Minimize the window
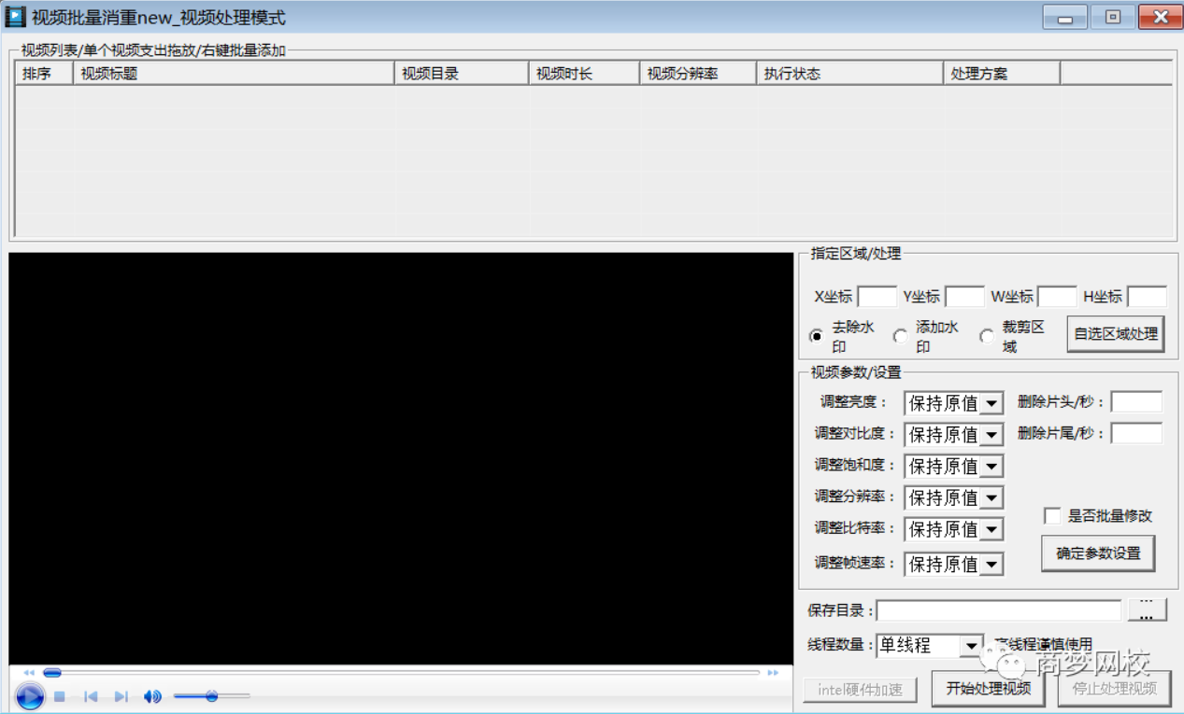1184x714 pixels. coord(1064,17)
